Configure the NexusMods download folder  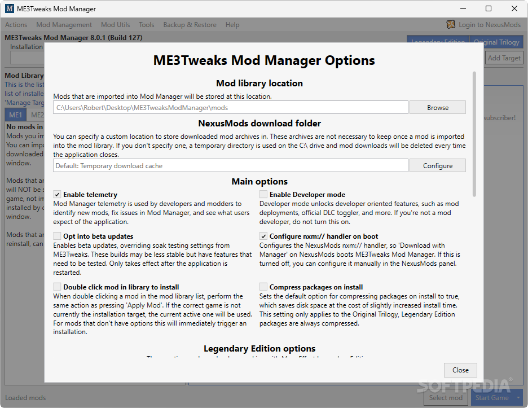(x=438, y=166)
